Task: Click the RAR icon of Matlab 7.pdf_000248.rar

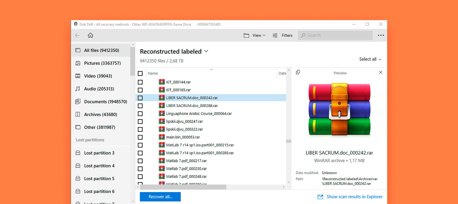Action: (162, 177)
